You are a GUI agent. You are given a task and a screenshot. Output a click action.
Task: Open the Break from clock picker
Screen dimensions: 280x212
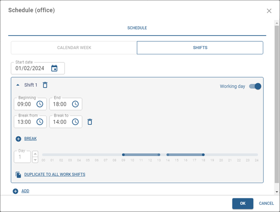click(39, 122)
